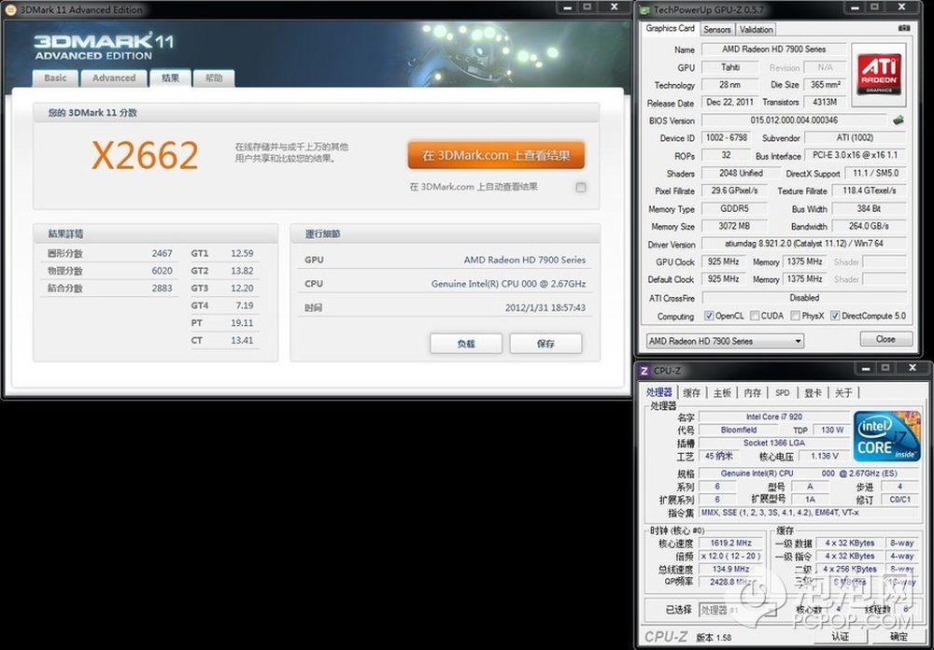
Task: Open the Advanced tab in 3DMark 11
Action: (x=114, y=78)
